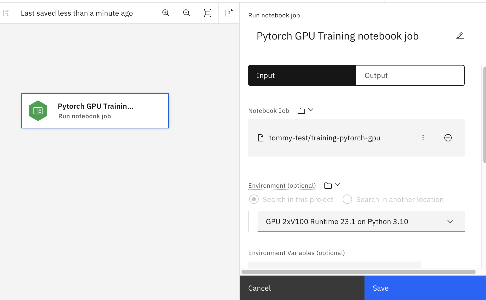
Task: Click the fit to screen icon
Action: 207,13
